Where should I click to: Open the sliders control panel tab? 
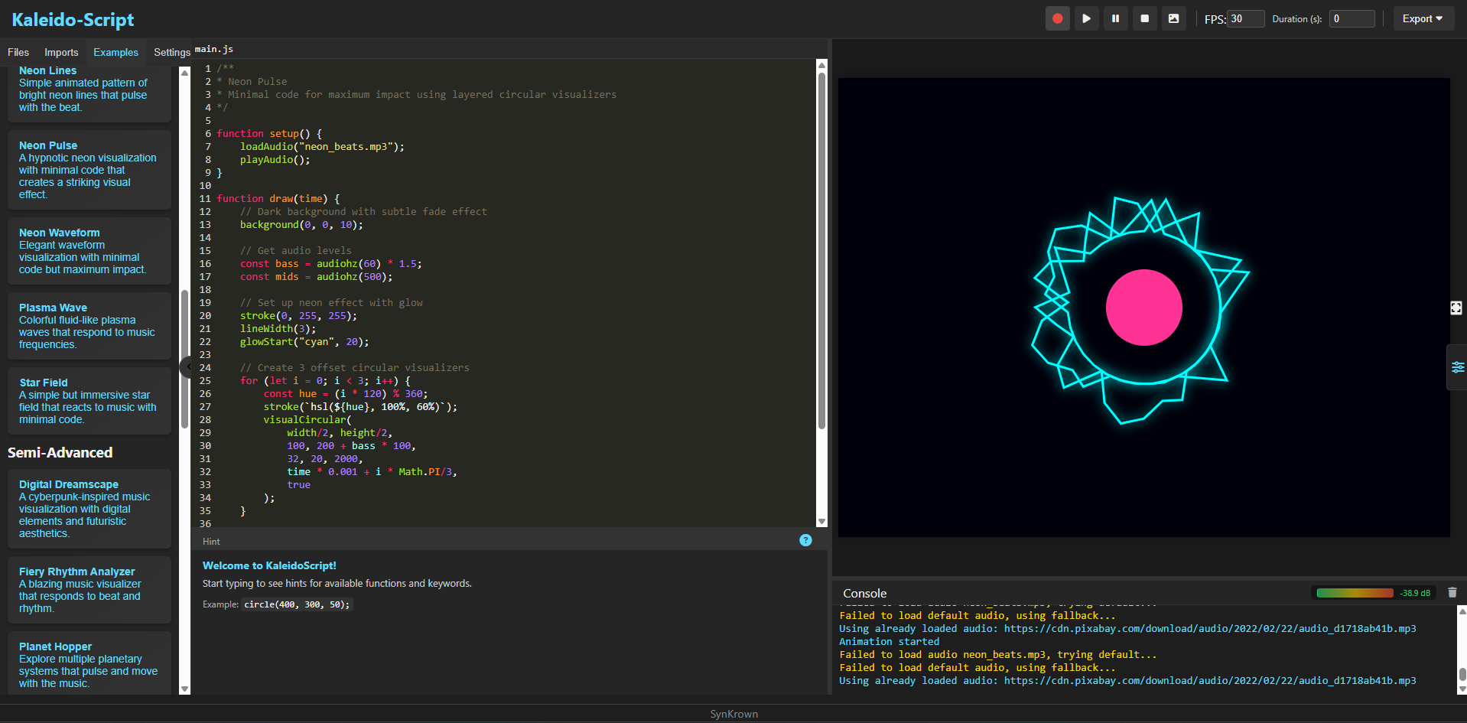[1457, 368]
